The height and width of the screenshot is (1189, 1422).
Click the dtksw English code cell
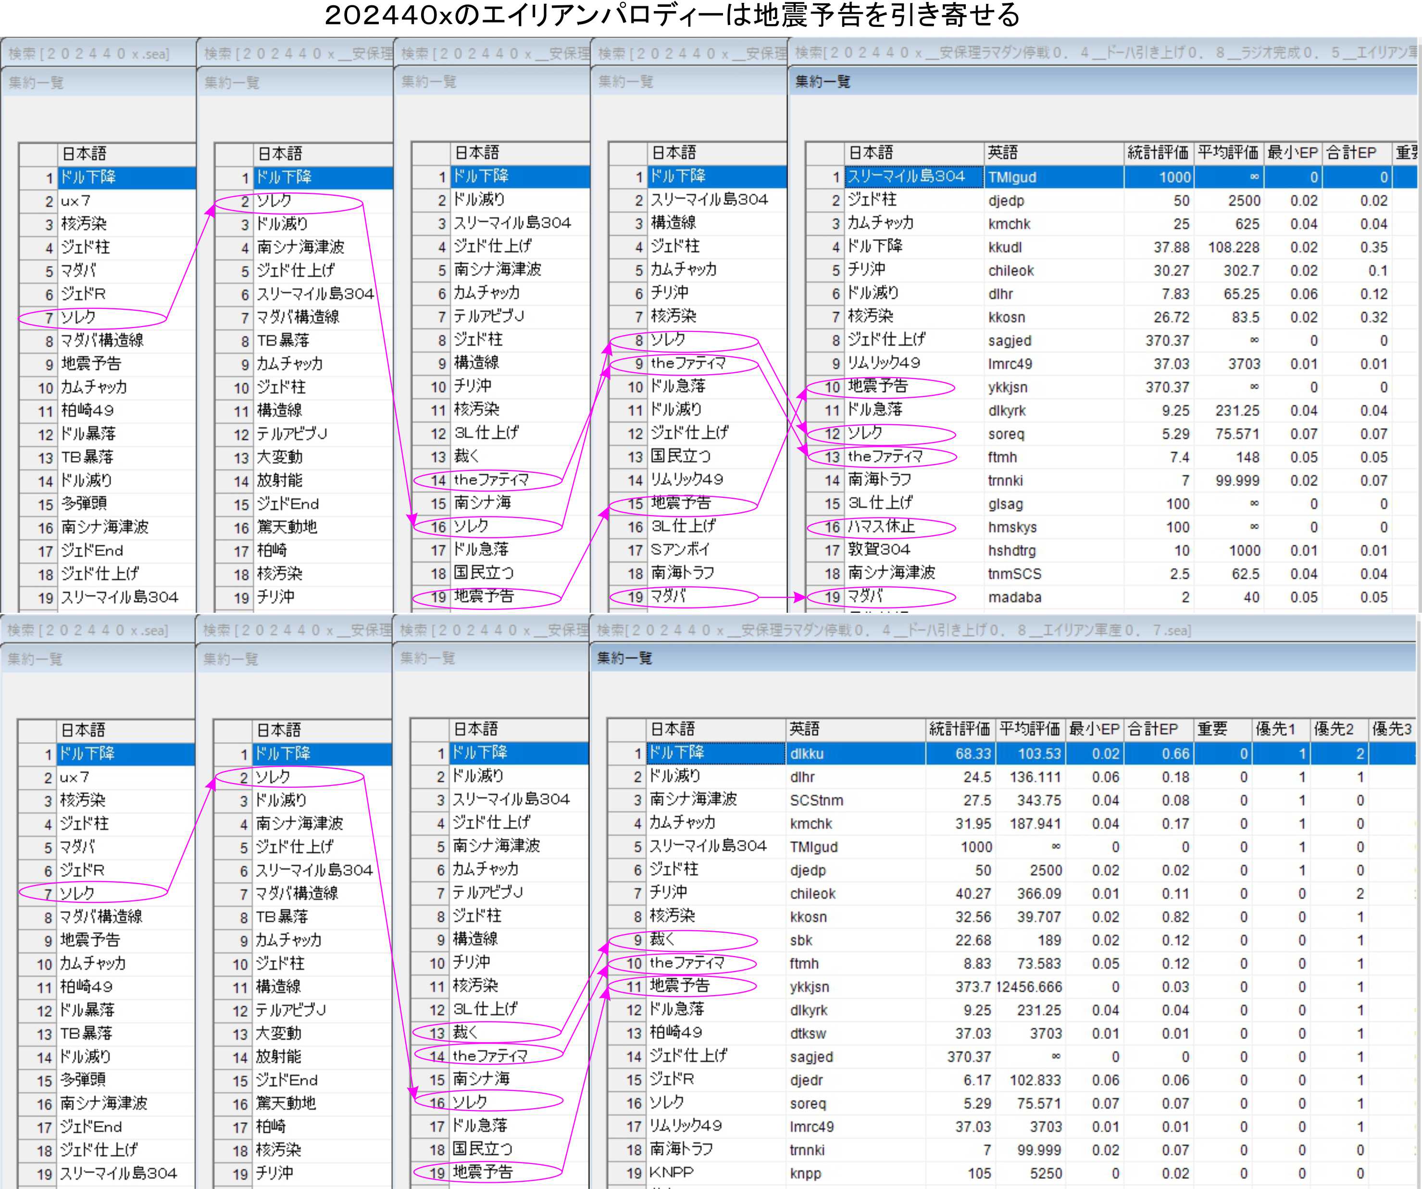coord(856,1034)
